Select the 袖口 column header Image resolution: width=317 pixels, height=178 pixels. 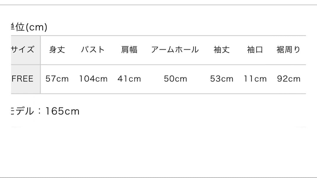255,50
